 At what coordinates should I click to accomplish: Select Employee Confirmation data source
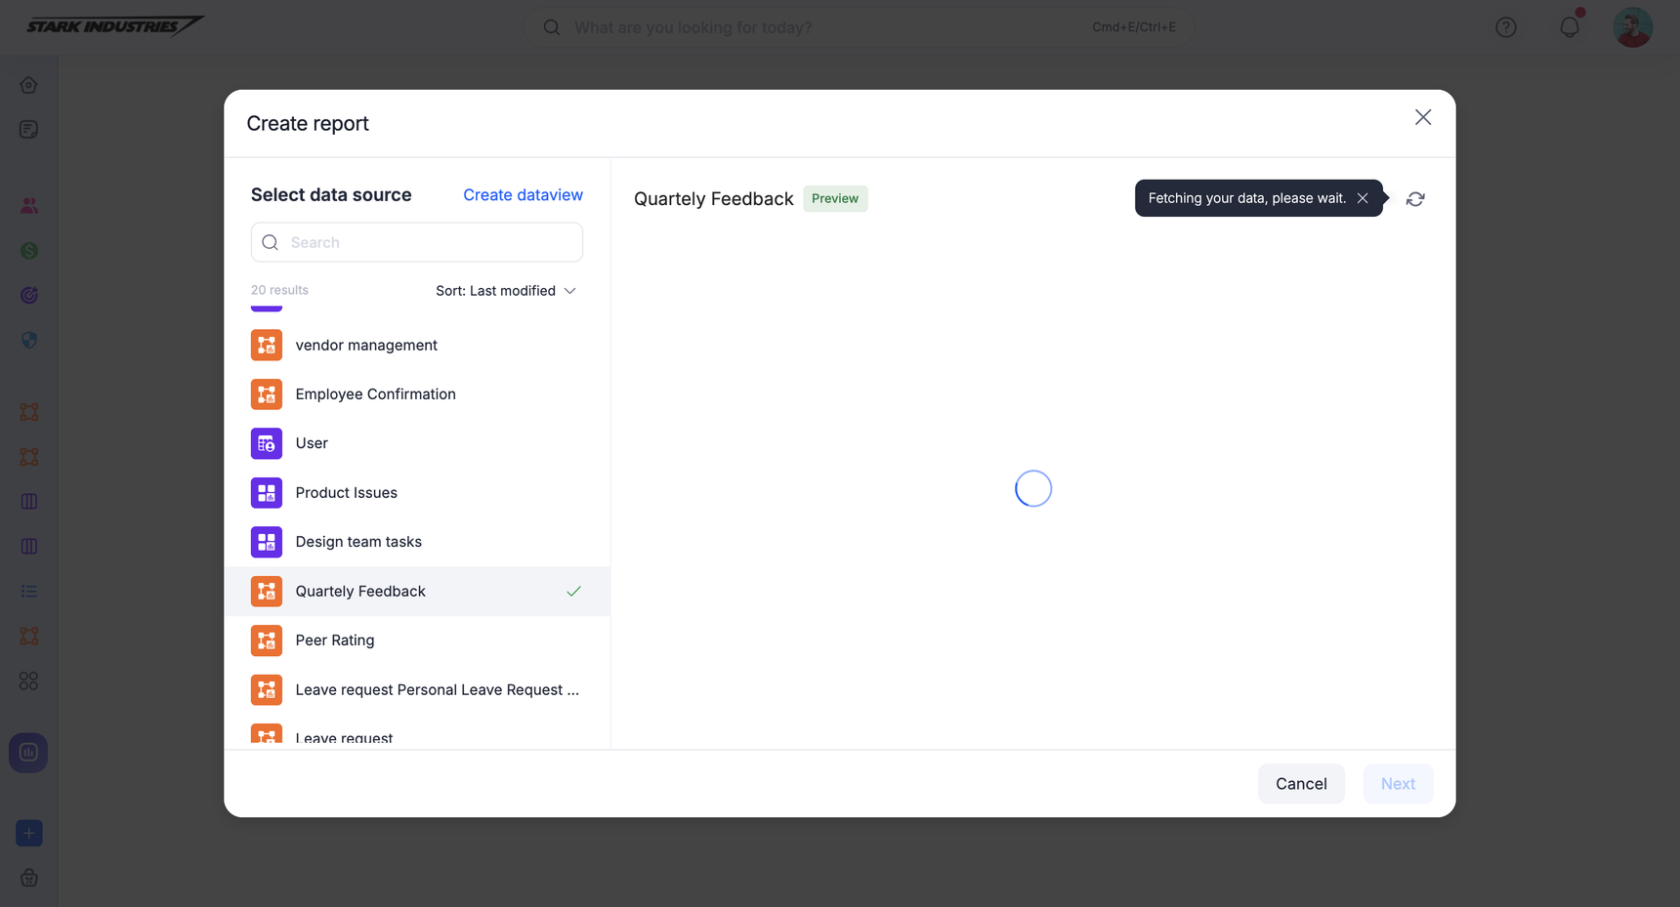coord(375,394)
